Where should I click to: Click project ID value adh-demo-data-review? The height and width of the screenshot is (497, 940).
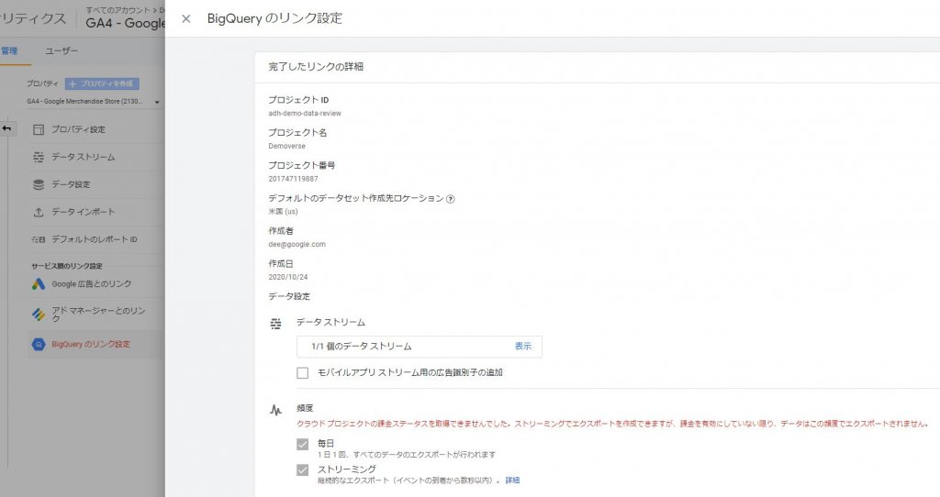(x=305, y=113)
